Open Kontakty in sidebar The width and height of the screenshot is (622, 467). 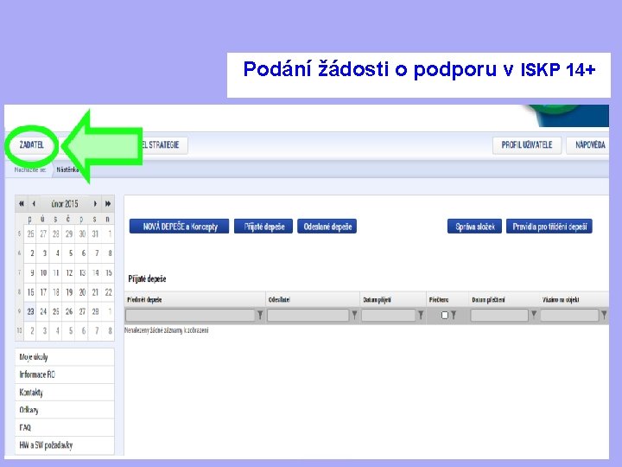pos(65,393)
